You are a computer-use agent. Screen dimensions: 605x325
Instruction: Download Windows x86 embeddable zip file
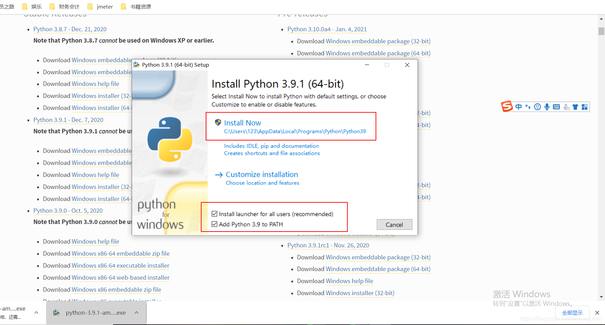[116, 290]
